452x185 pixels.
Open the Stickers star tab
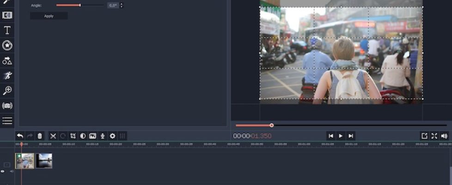coord(7,45)
